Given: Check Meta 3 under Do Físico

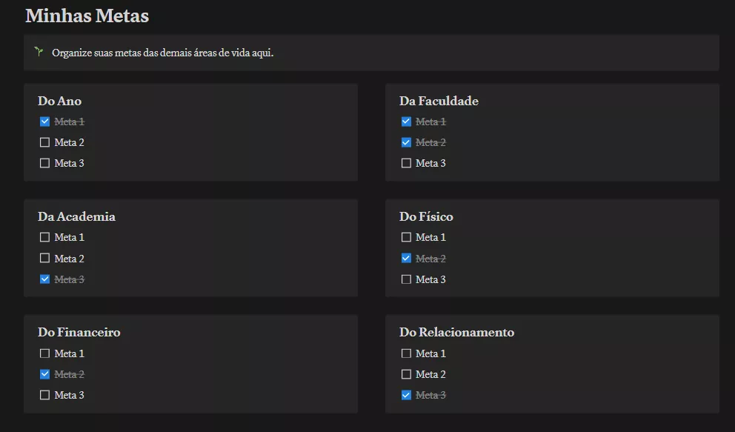Looking at the screenshot, I should point(406,279).
